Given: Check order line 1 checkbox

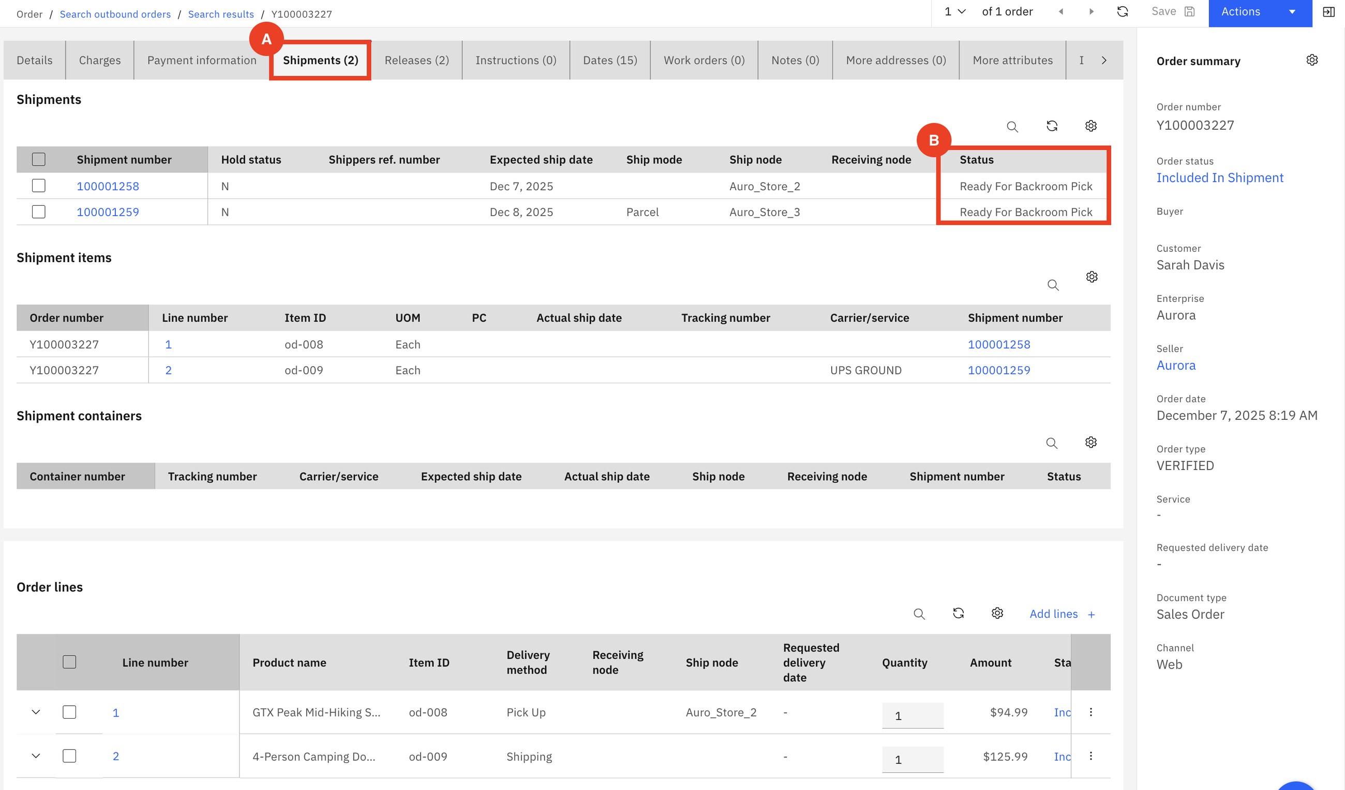Looking at the screenshot, I should 69,712.
